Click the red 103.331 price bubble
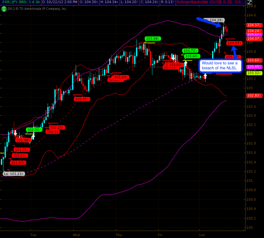Viewport: 264px width, 238px height. coord(121,77)
